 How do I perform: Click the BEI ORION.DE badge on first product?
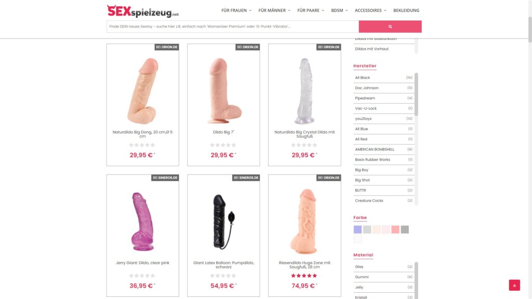pos(167,47)
